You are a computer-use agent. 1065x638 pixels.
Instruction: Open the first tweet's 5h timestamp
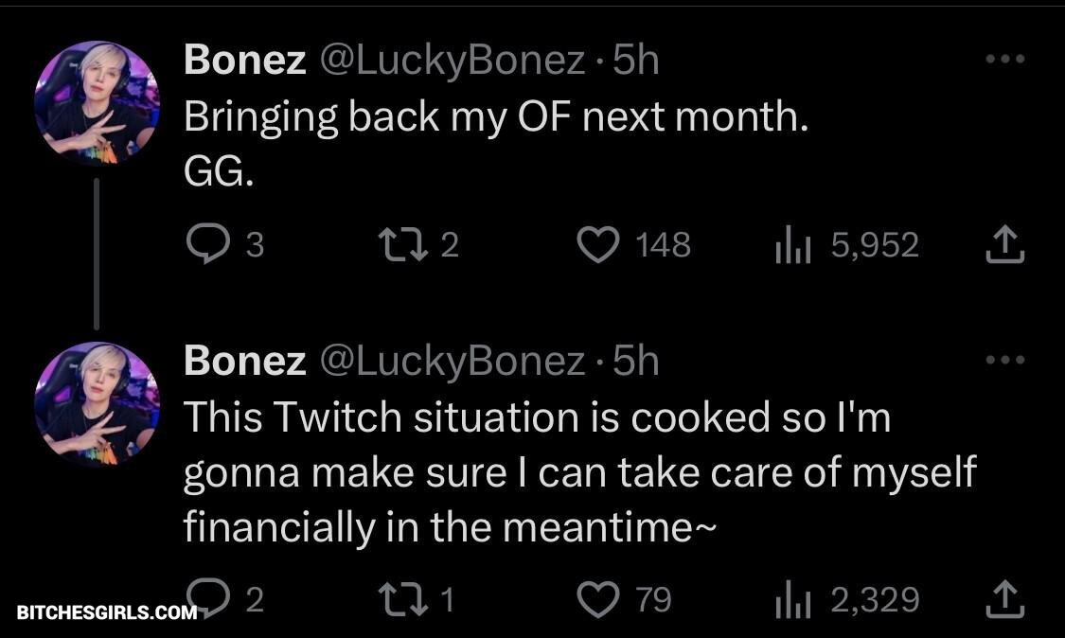point(635,61)
